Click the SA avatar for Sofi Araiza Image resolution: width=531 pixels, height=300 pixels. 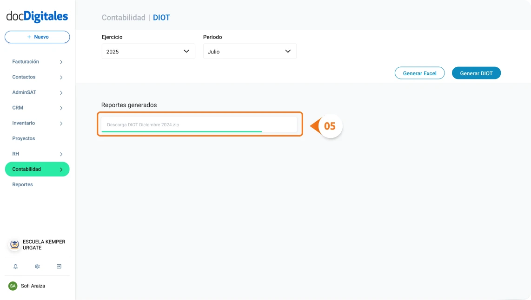pyautogui.click(x=13, y=286)
